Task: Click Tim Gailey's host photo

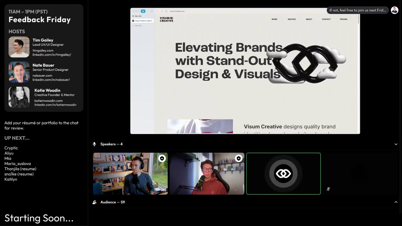Action: click(x=19, y=47)
